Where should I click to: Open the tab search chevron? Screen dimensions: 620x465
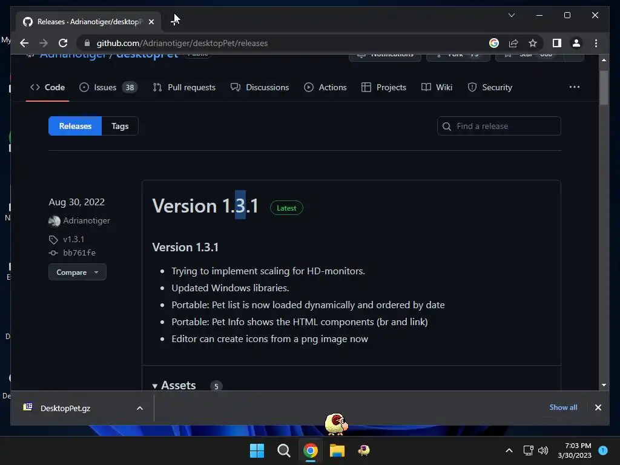(x=511, y=15)
